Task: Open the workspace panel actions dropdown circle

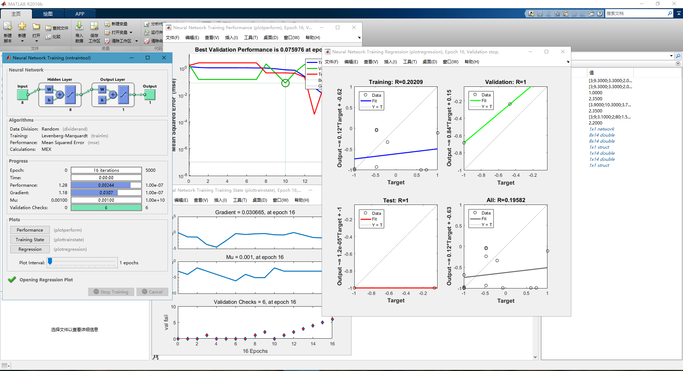Action: coord(678,64)
